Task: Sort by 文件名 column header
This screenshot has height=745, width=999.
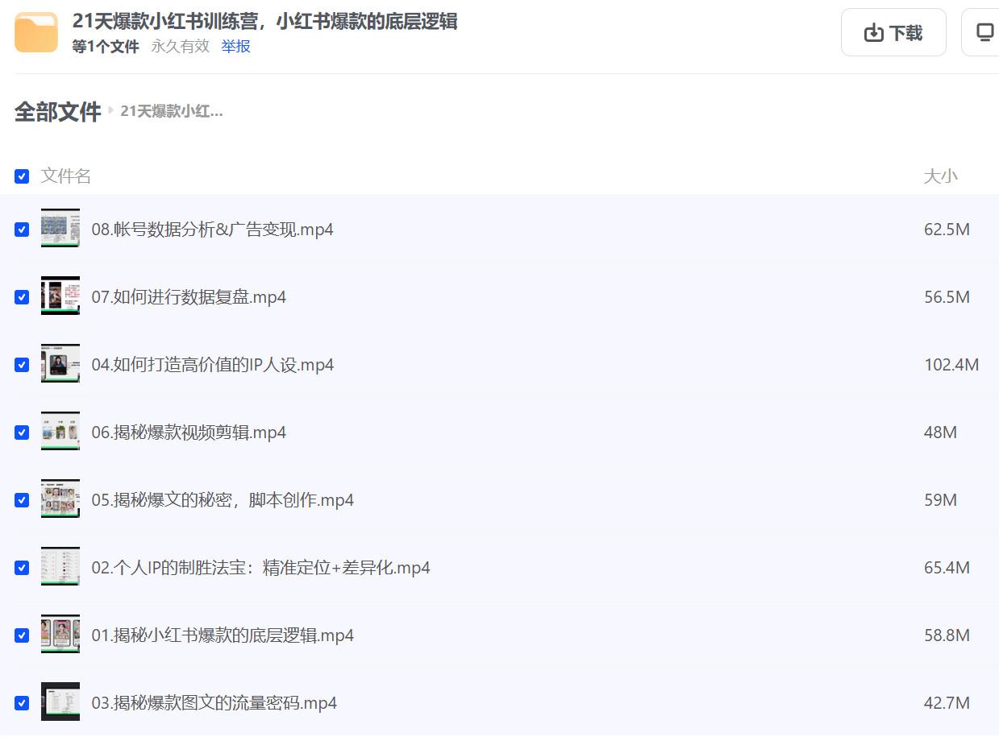Action: (x=66, y=176)
